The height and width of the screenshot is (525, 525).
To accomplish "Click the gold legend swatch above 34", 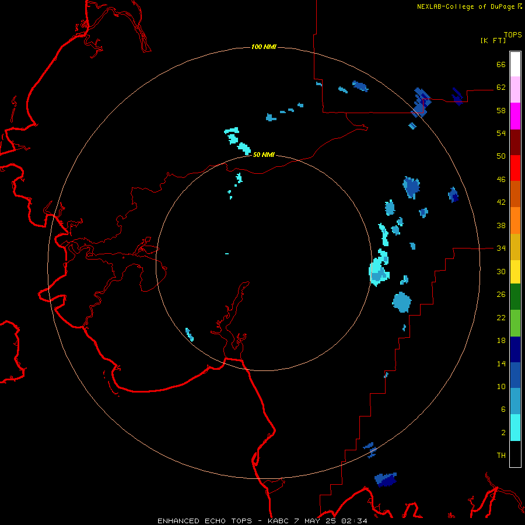I will pos(515,247).
